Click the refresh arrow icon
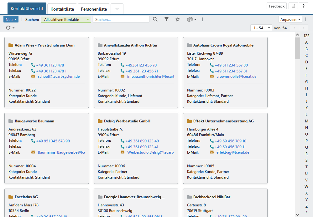 tap(10, 28)
